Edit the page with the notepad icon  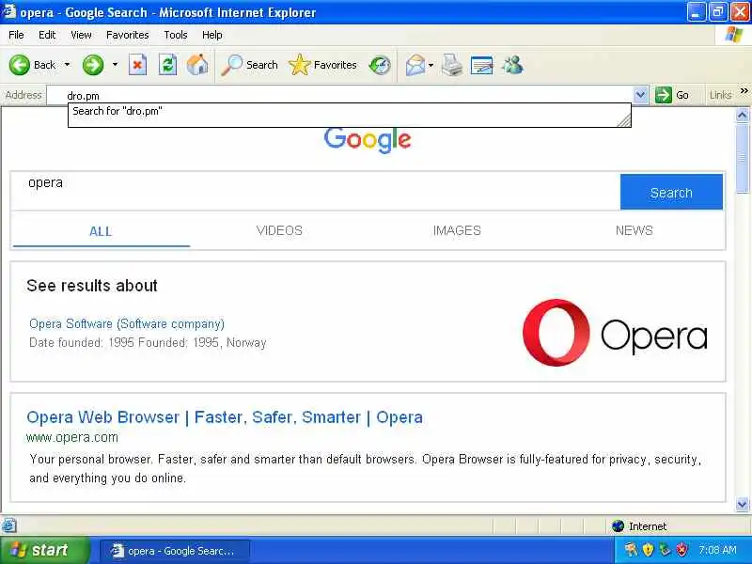click(481, 65)
